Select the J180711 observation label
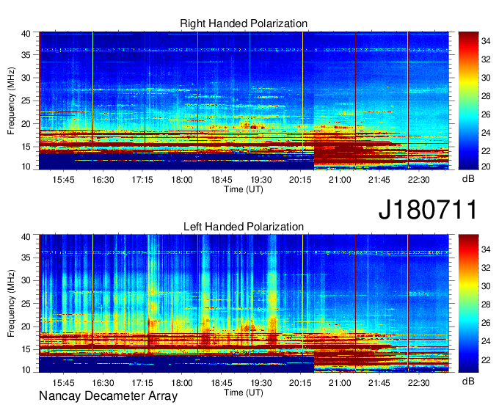This screenshot has width=499, height=405. [x=428, y=209]
